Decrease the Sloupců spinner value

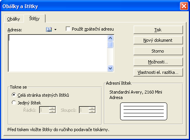92,111
